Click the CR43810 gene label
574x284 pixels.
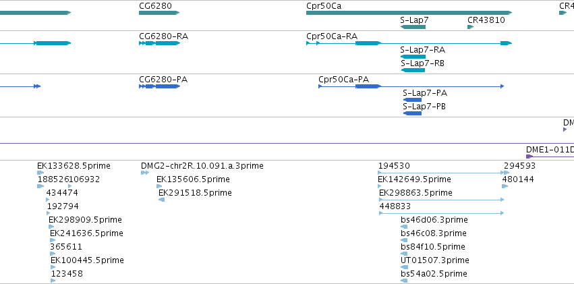(486, 20)
